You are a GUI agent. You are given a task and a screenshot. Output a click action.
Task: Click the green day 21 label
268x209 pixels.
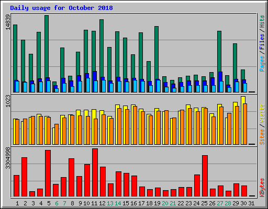(x=173, y=203)
